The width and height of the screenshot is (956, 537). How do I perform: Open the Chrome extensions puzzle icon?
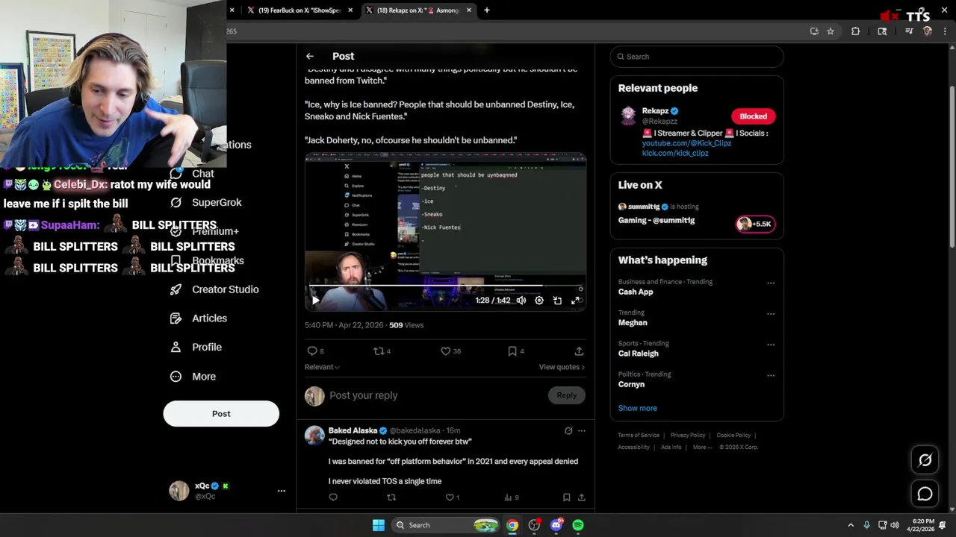click(855, 31)
